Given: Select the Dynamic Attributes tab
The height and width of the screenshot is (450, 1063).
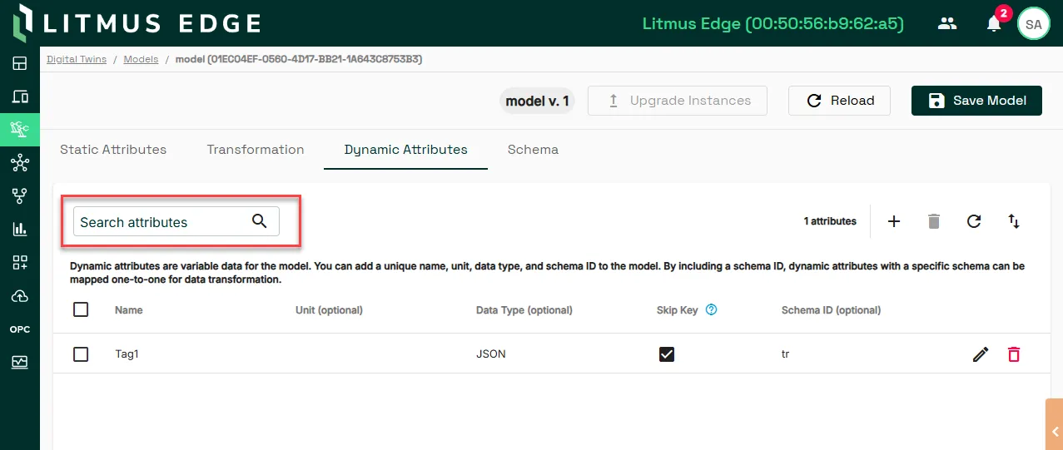Looking at the screenshot, I should (406, 150).
